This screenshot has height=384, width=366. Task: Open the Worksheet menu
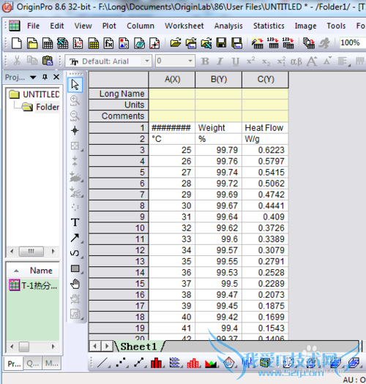pos(184,26)
